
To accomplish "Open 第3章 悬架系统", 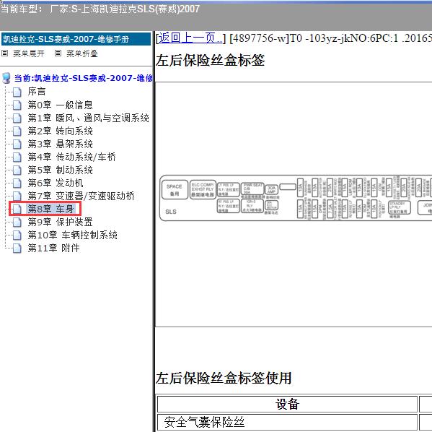I will coord(60,144).
